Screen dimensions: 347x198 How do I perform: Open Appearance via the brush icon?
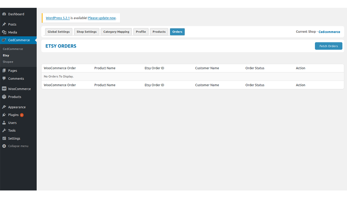pyautogui.click(x=4, y=107)
